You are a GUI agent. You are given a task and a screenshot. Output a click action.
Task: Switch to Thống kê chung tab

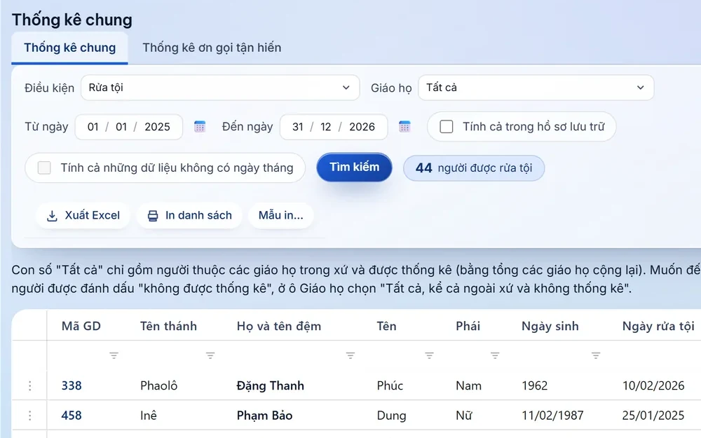coord(69,48)
